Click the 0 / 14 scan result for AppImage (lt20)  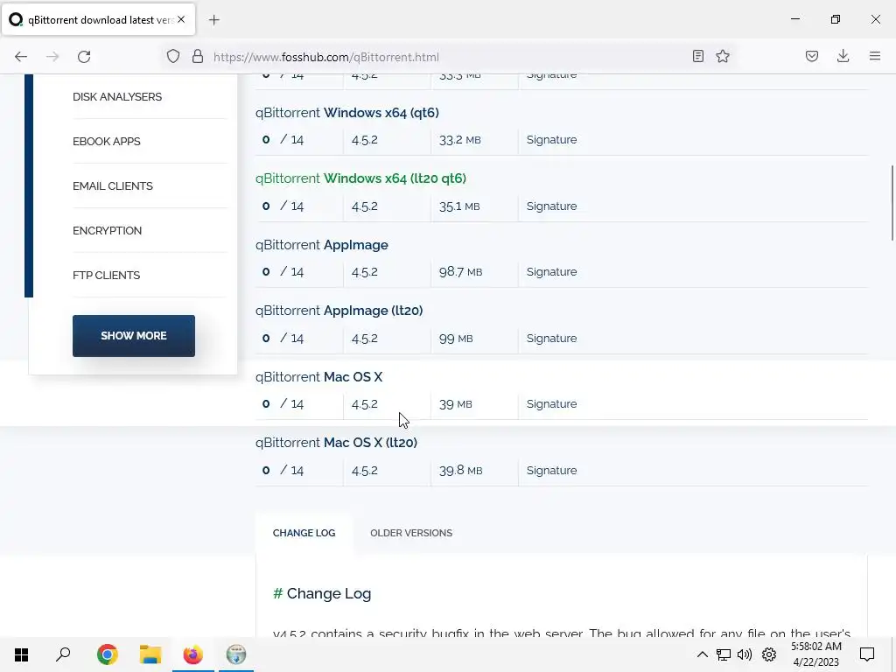tap(283, 338)
